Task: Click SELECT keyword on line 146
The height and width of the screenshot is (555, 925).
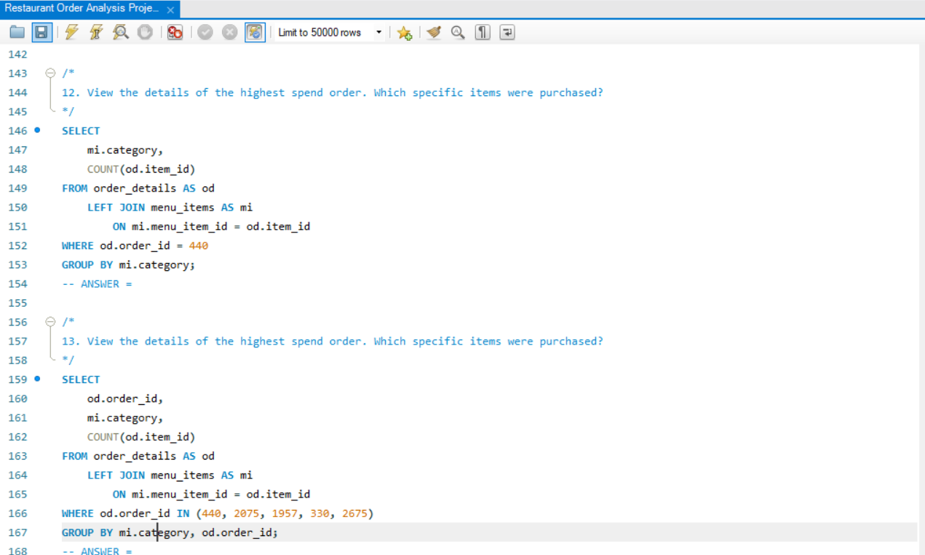Action: pos(81,131)
